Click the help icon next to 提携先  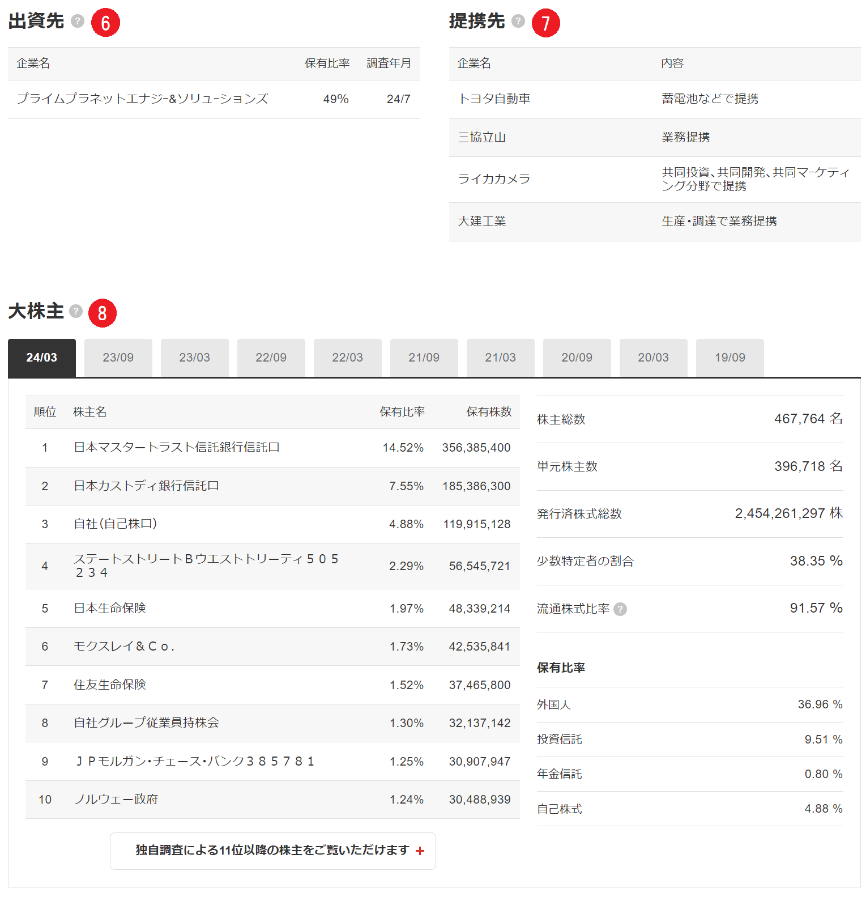pyautogui.click(x=518, y=21)
